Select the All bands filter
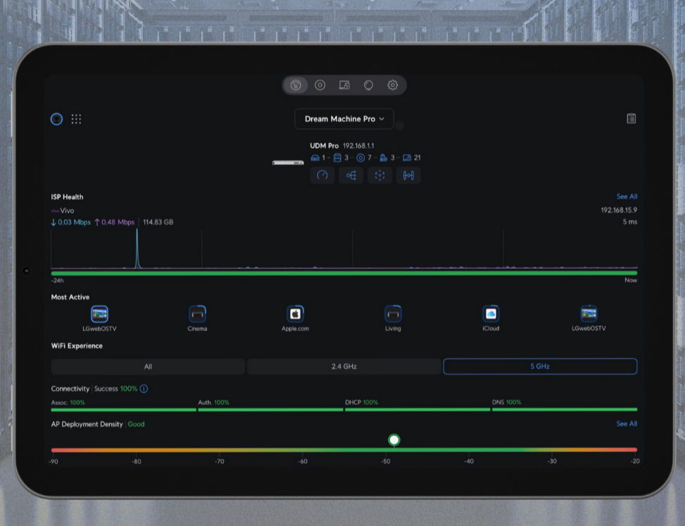Screen dimensions: 685x526 point(149,366)
